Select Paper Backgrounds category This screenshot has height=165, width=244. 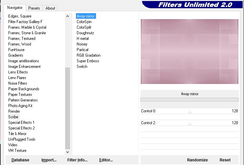[x=24, y=89]
